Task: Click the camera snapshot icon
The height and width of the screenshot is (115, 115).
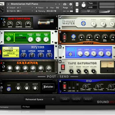Action: (65, 4)
